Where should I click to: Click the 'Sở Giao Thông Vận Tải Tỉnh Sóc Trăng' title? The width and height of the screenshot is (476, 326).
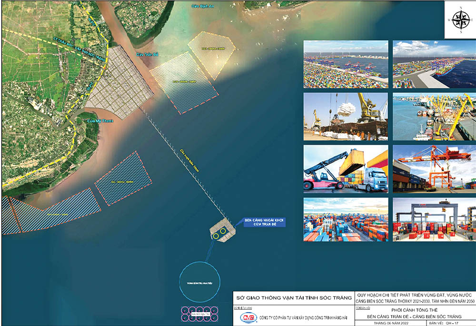[x=292, y=298]
